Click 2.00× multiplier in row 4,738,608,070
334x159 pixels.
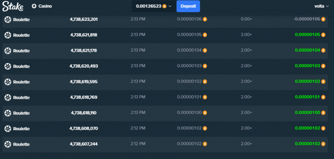pos(246,128)
